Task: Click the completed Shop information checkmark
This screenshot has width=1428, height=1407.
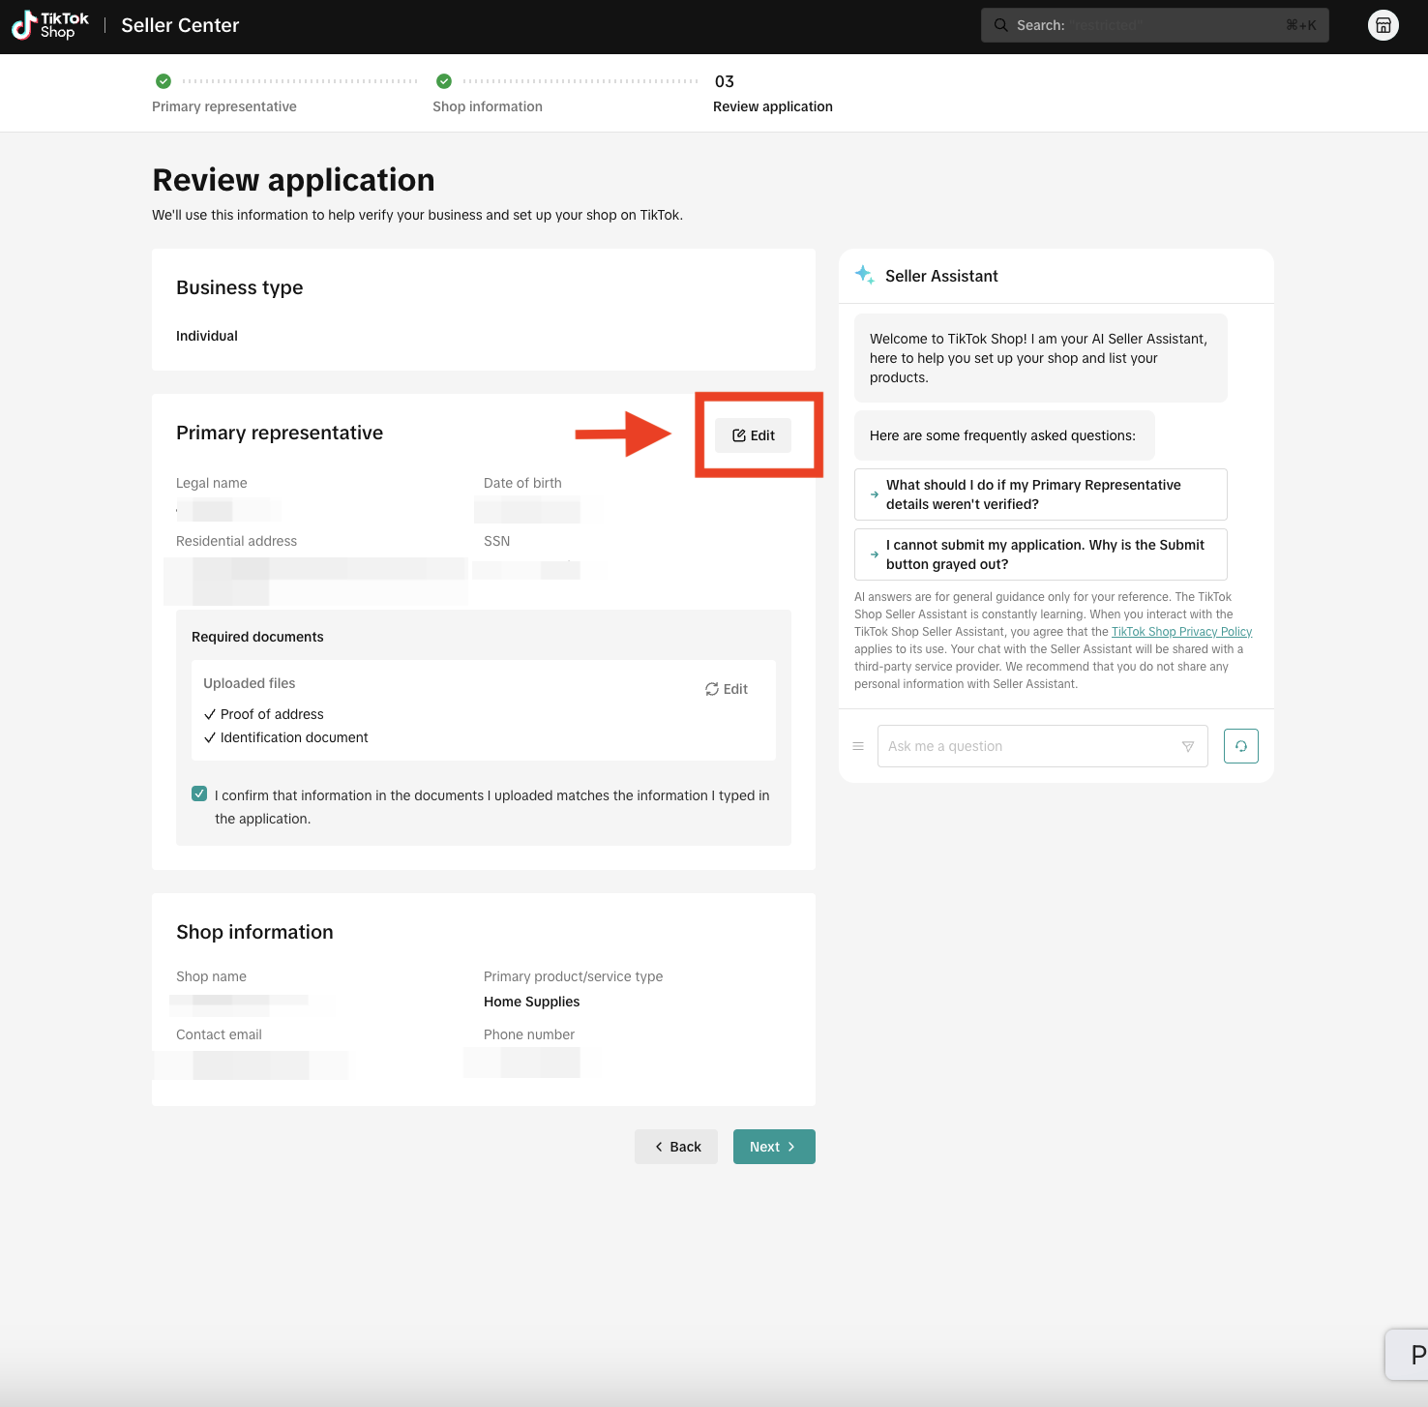Action: coord(444,81)
